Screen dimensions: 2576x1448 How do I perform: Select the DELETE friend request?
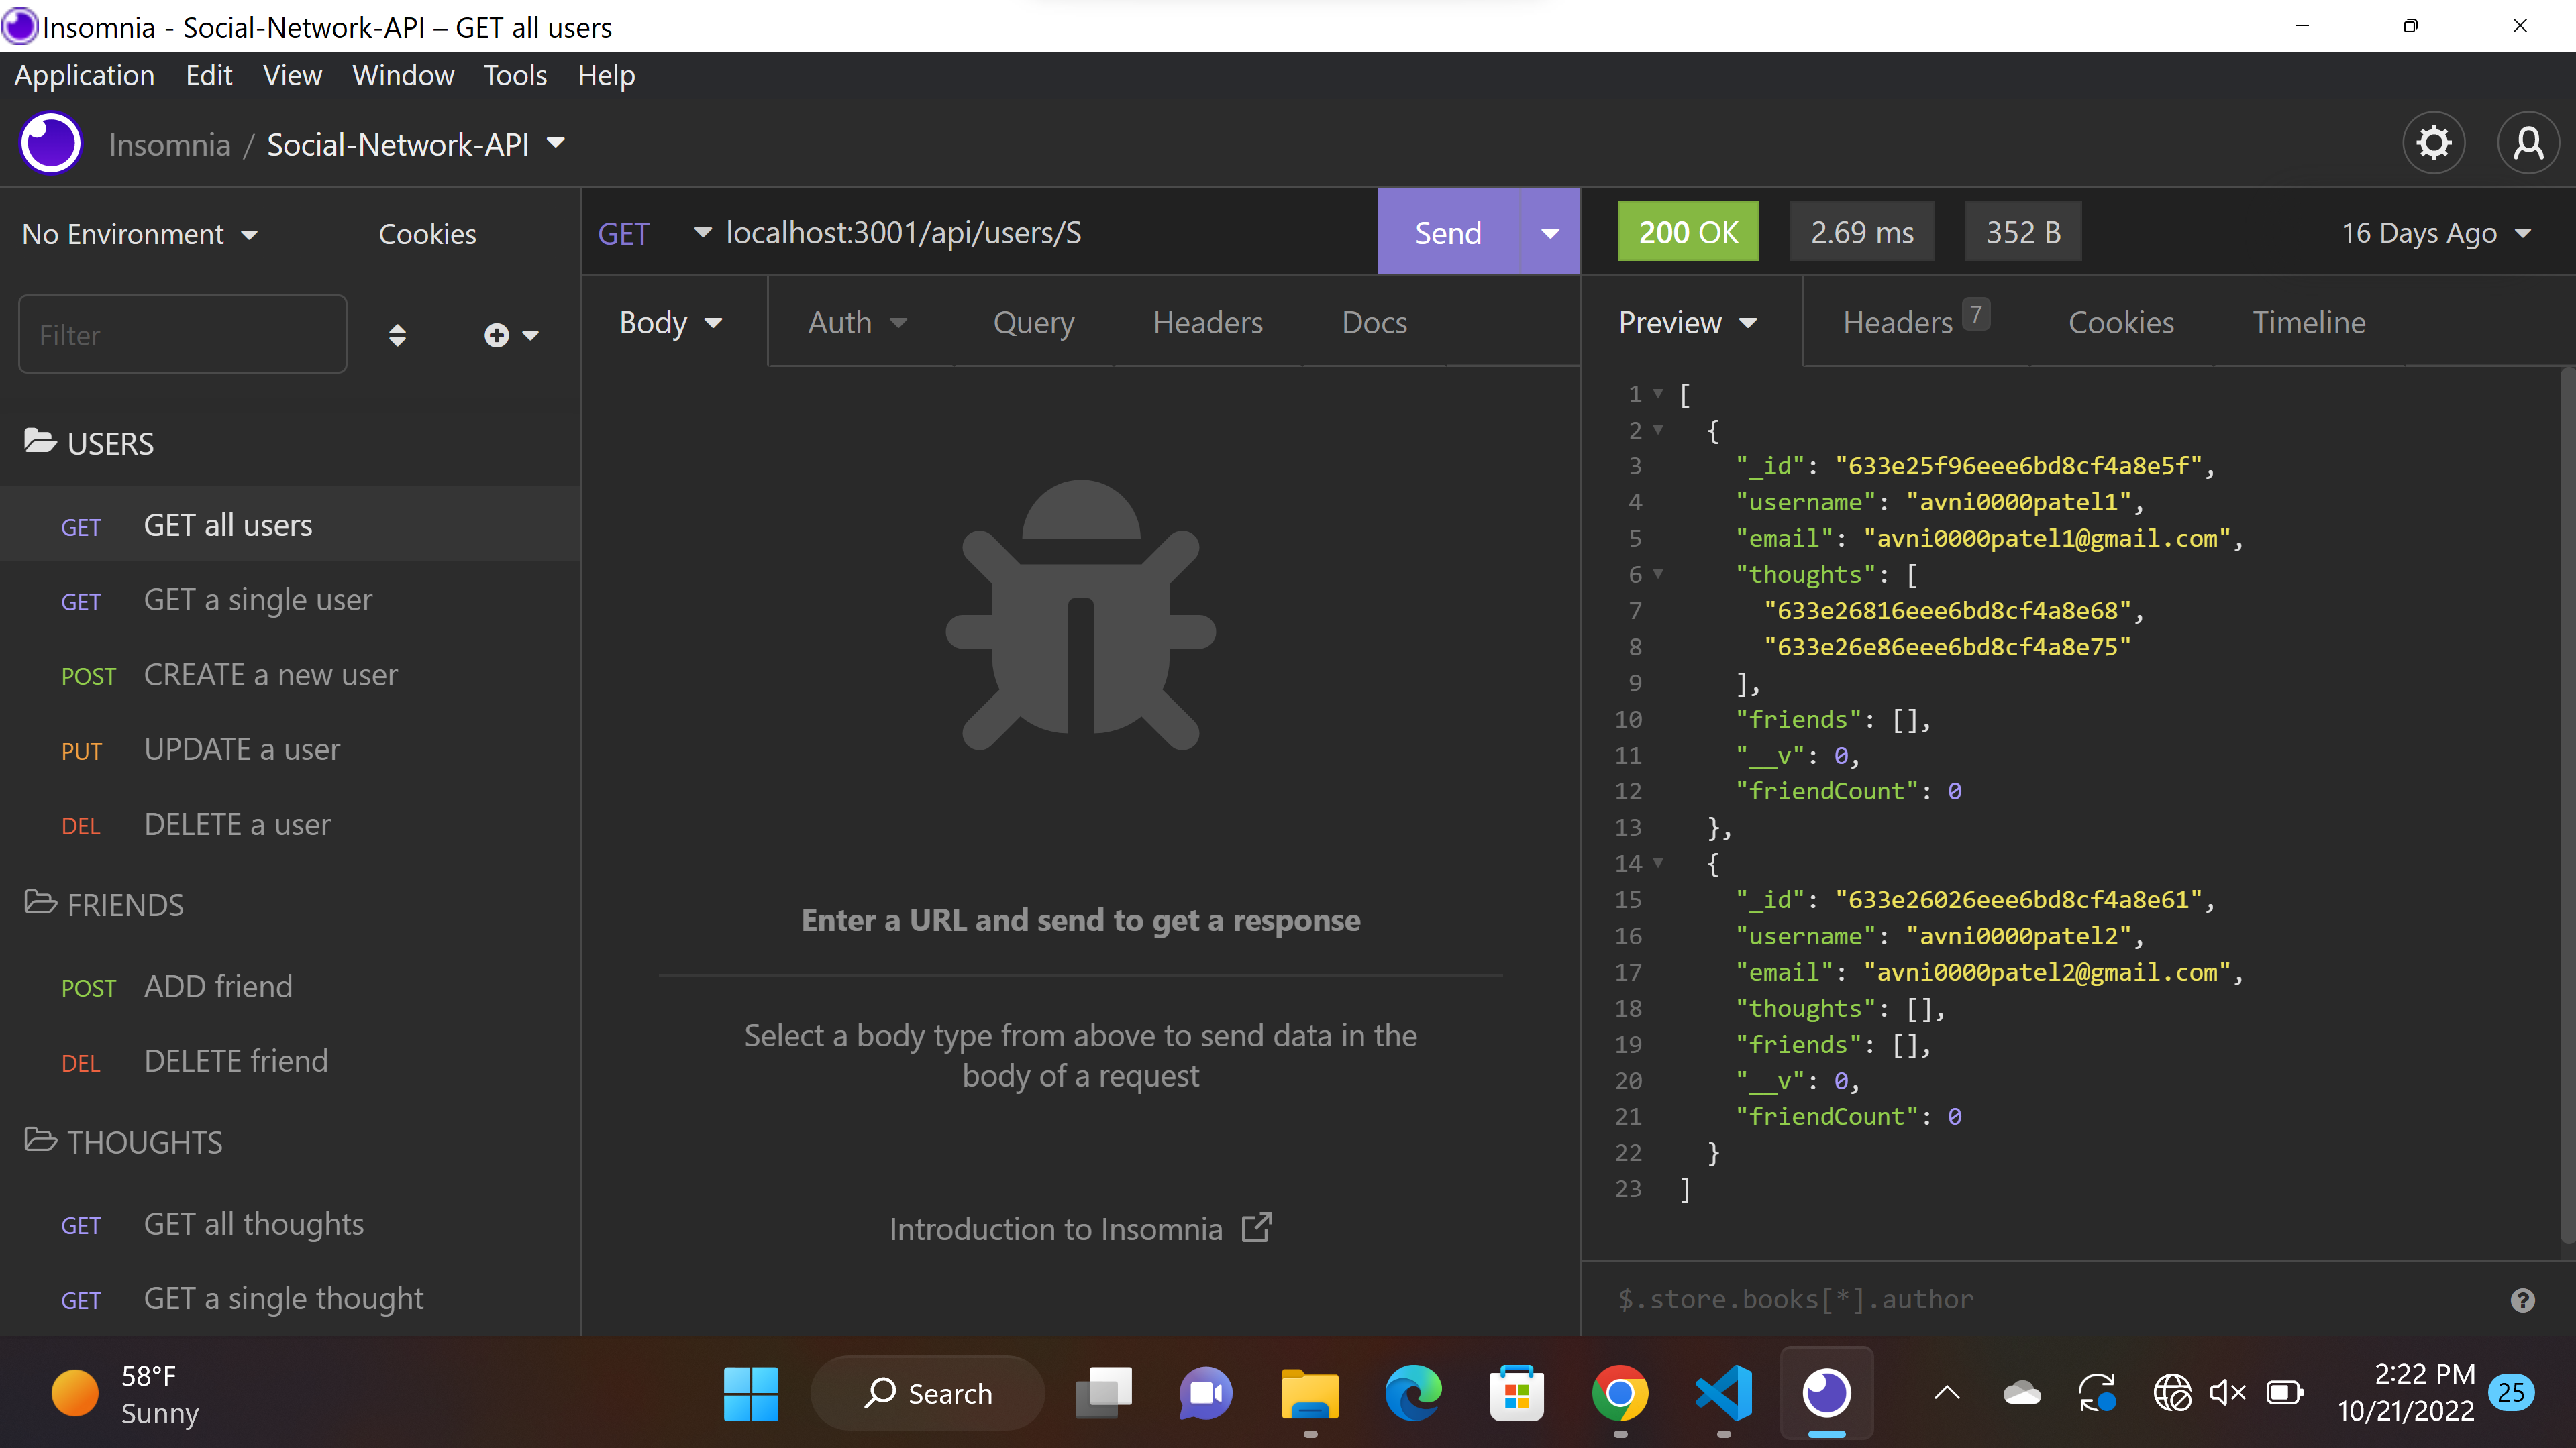point(290,1060)
